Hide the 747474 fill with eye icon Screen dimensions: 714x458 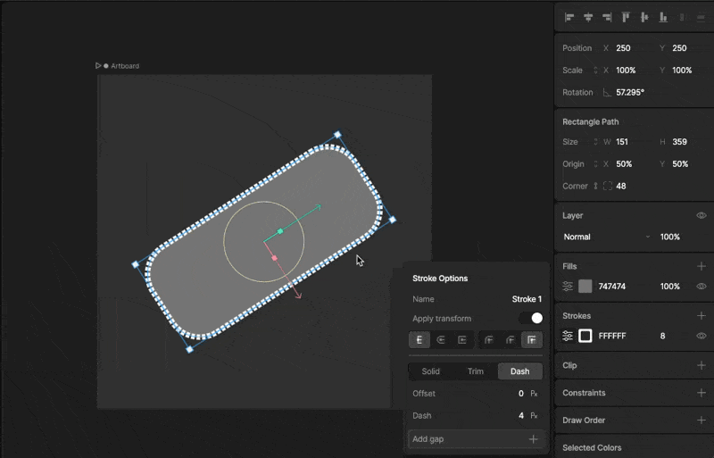click(x=702, y=287)
